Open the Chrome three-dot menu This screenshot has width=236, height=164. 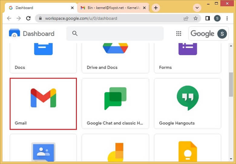[227, 18]
